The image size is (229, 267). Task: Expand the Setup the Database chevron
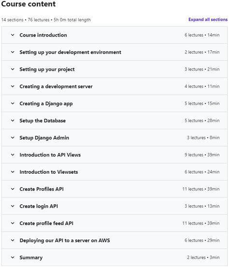(x=13, y=121)
